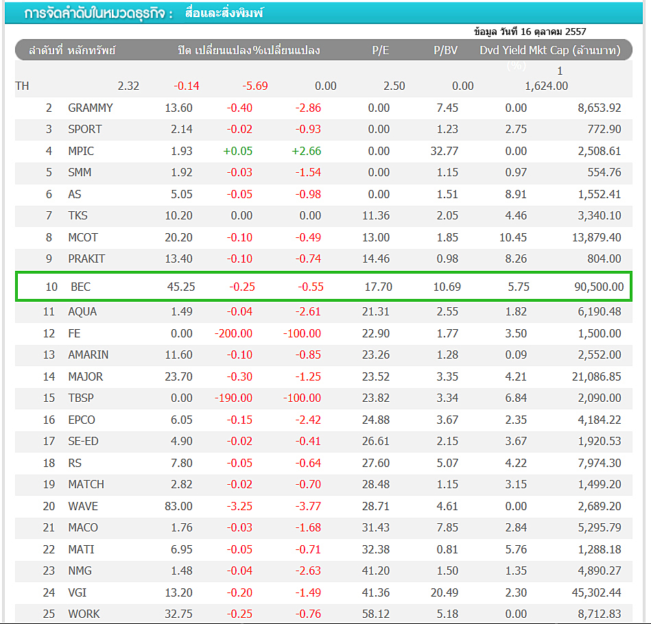
Task: Click BEC market cap value 90,500.00
Action: tap(598, 287)
